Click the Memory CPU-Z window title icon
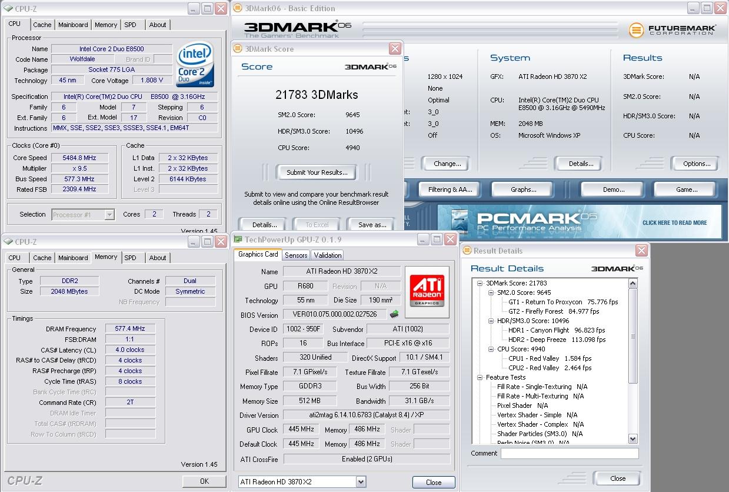729x492 pixels. pyautogui.click(x=8, y=241)
